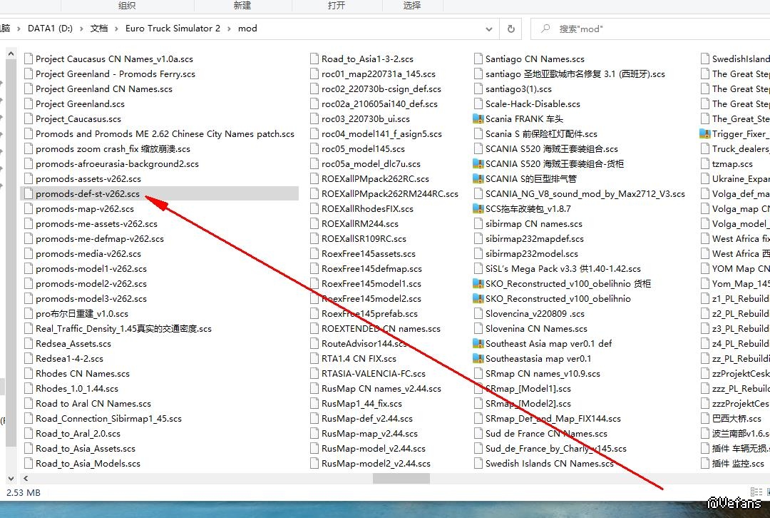Select promods zoom crash_fix 缩放崩溃.scs

click(113, 149)
